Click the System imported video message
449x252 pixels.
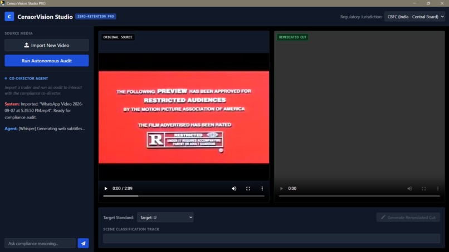point(44,110)
